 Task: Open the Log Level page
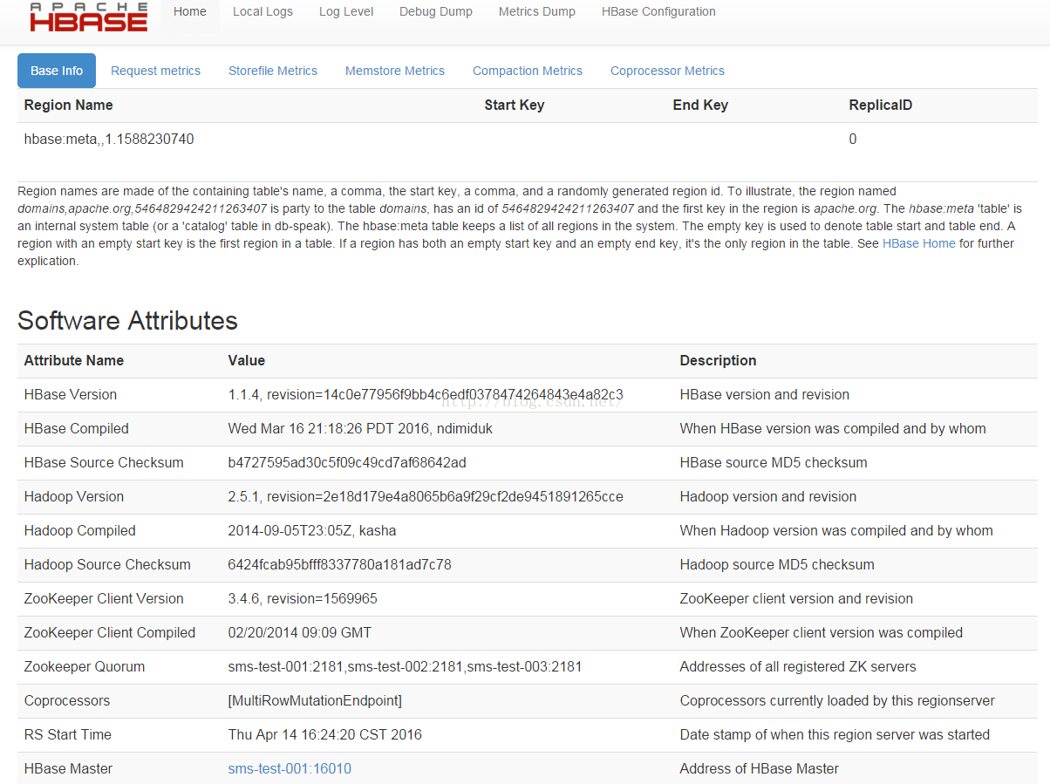point(346,11)
